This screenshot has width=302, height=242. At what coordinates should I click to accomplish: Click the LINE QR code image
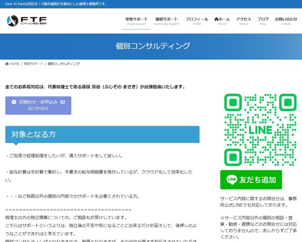[x=260, y=130]
